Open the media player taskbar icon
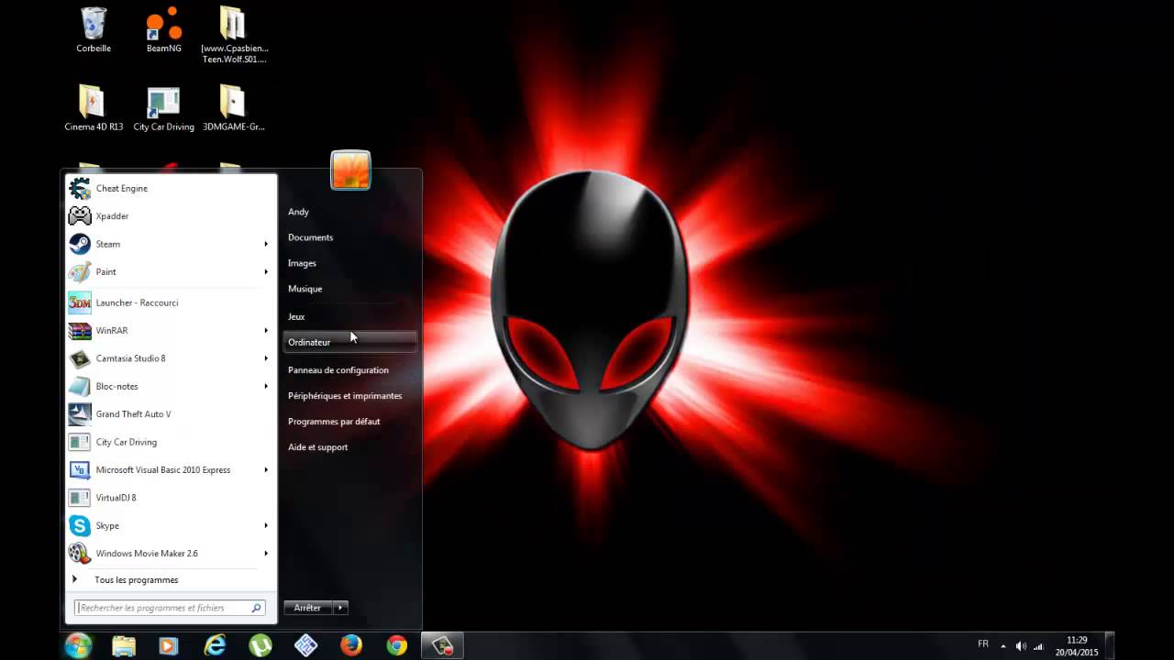The height and width of the screenshot is (660, 1174). point(168,645)
